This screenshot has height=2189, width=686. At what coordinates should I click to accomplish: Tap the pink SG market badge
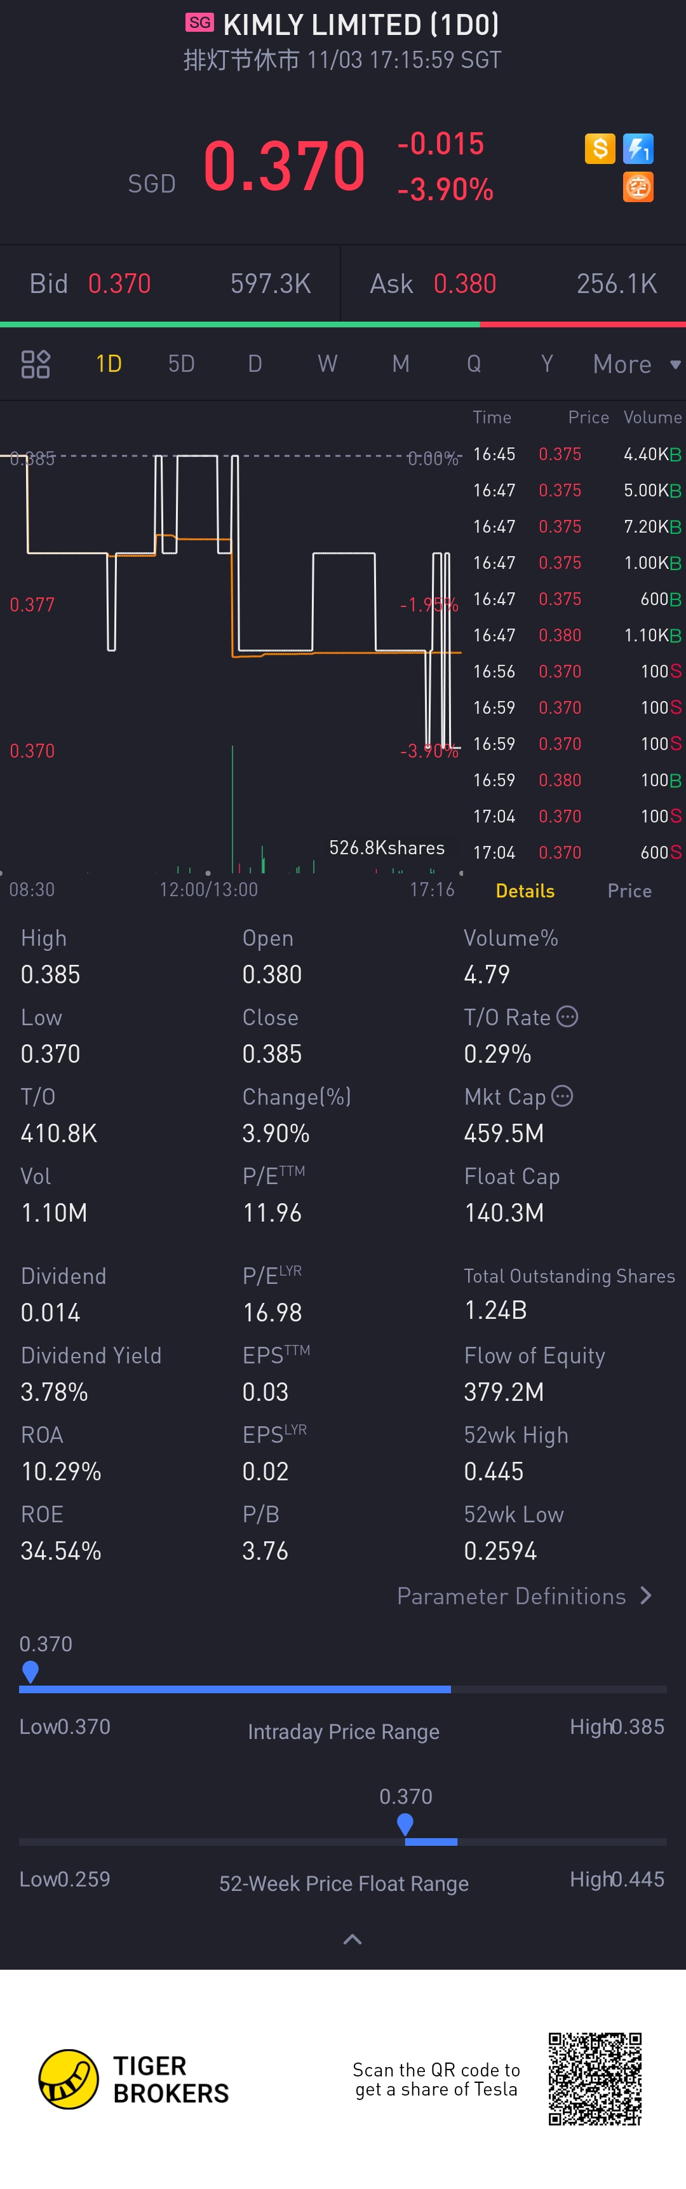(200, 23)
